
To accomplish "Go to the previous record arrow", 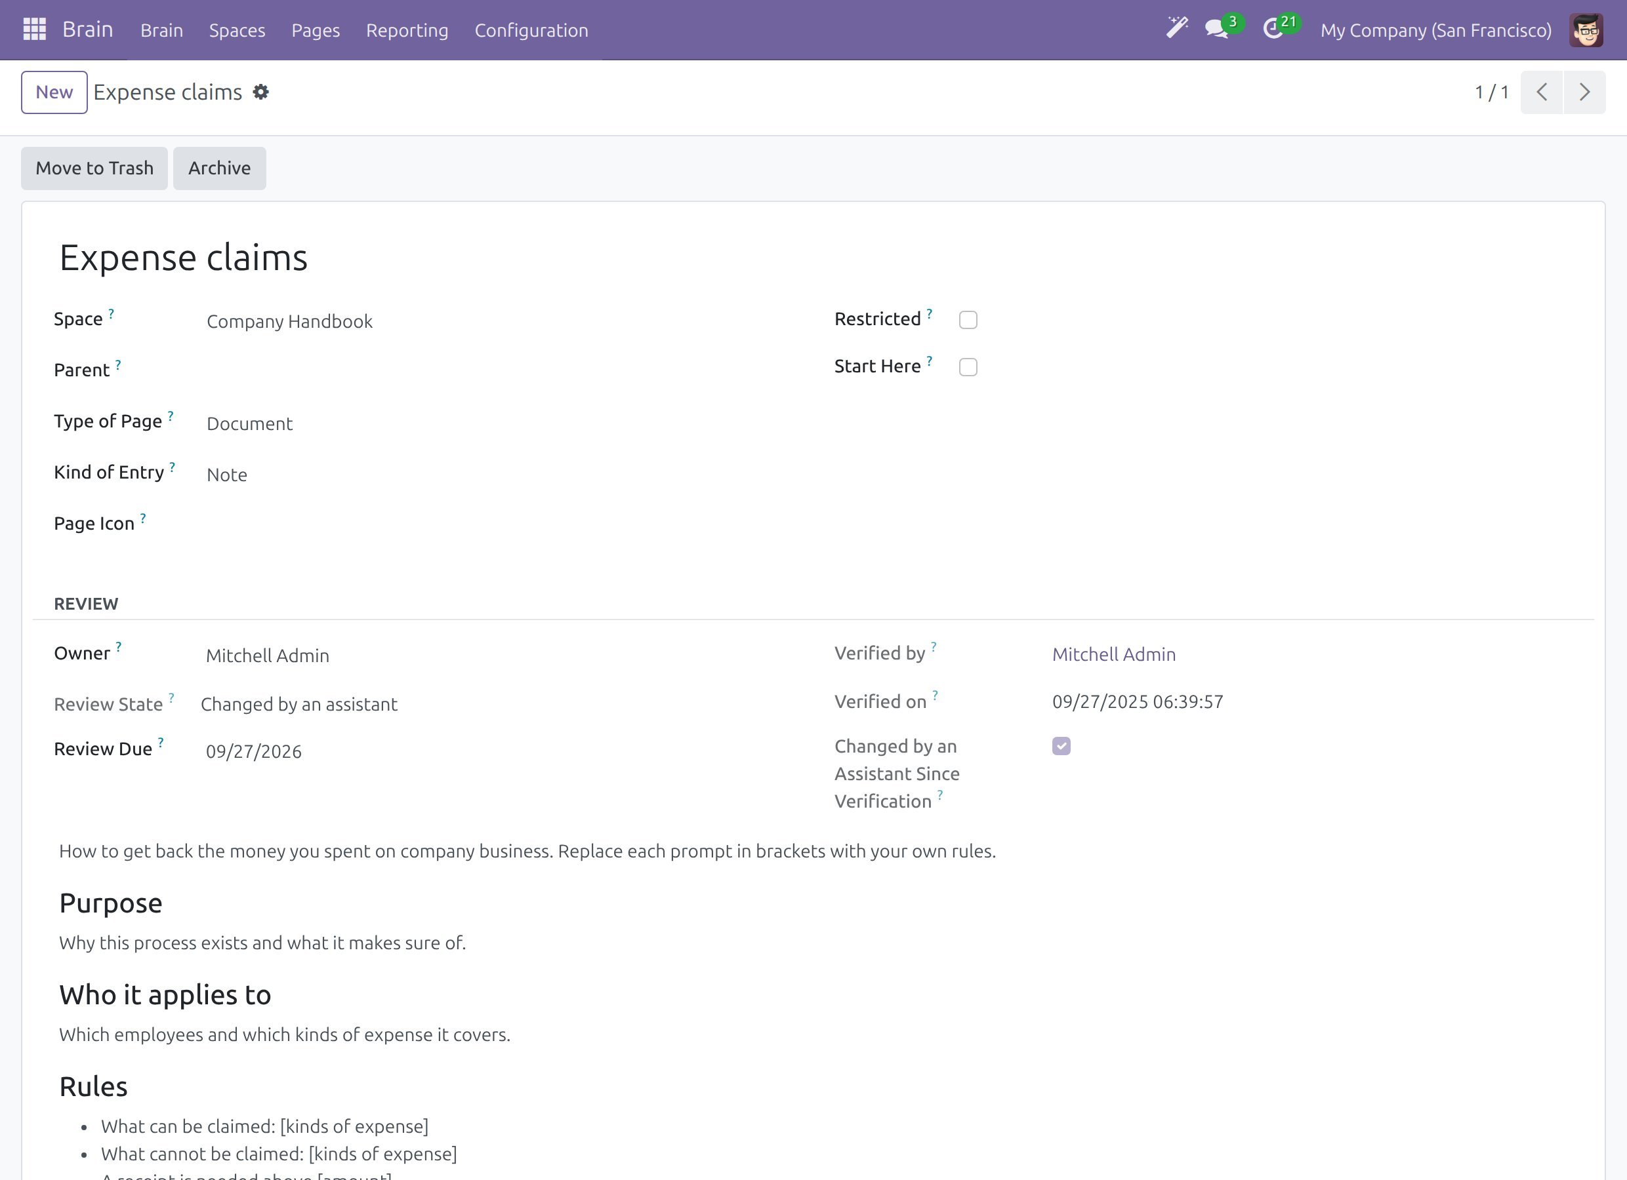I will tap(1542, 92).
